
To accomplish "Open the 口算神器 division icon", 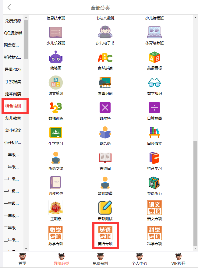I will point(154,108).
